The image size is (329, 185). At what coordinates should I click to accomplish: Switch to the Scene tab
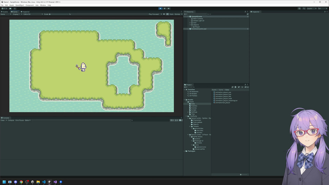5,12
